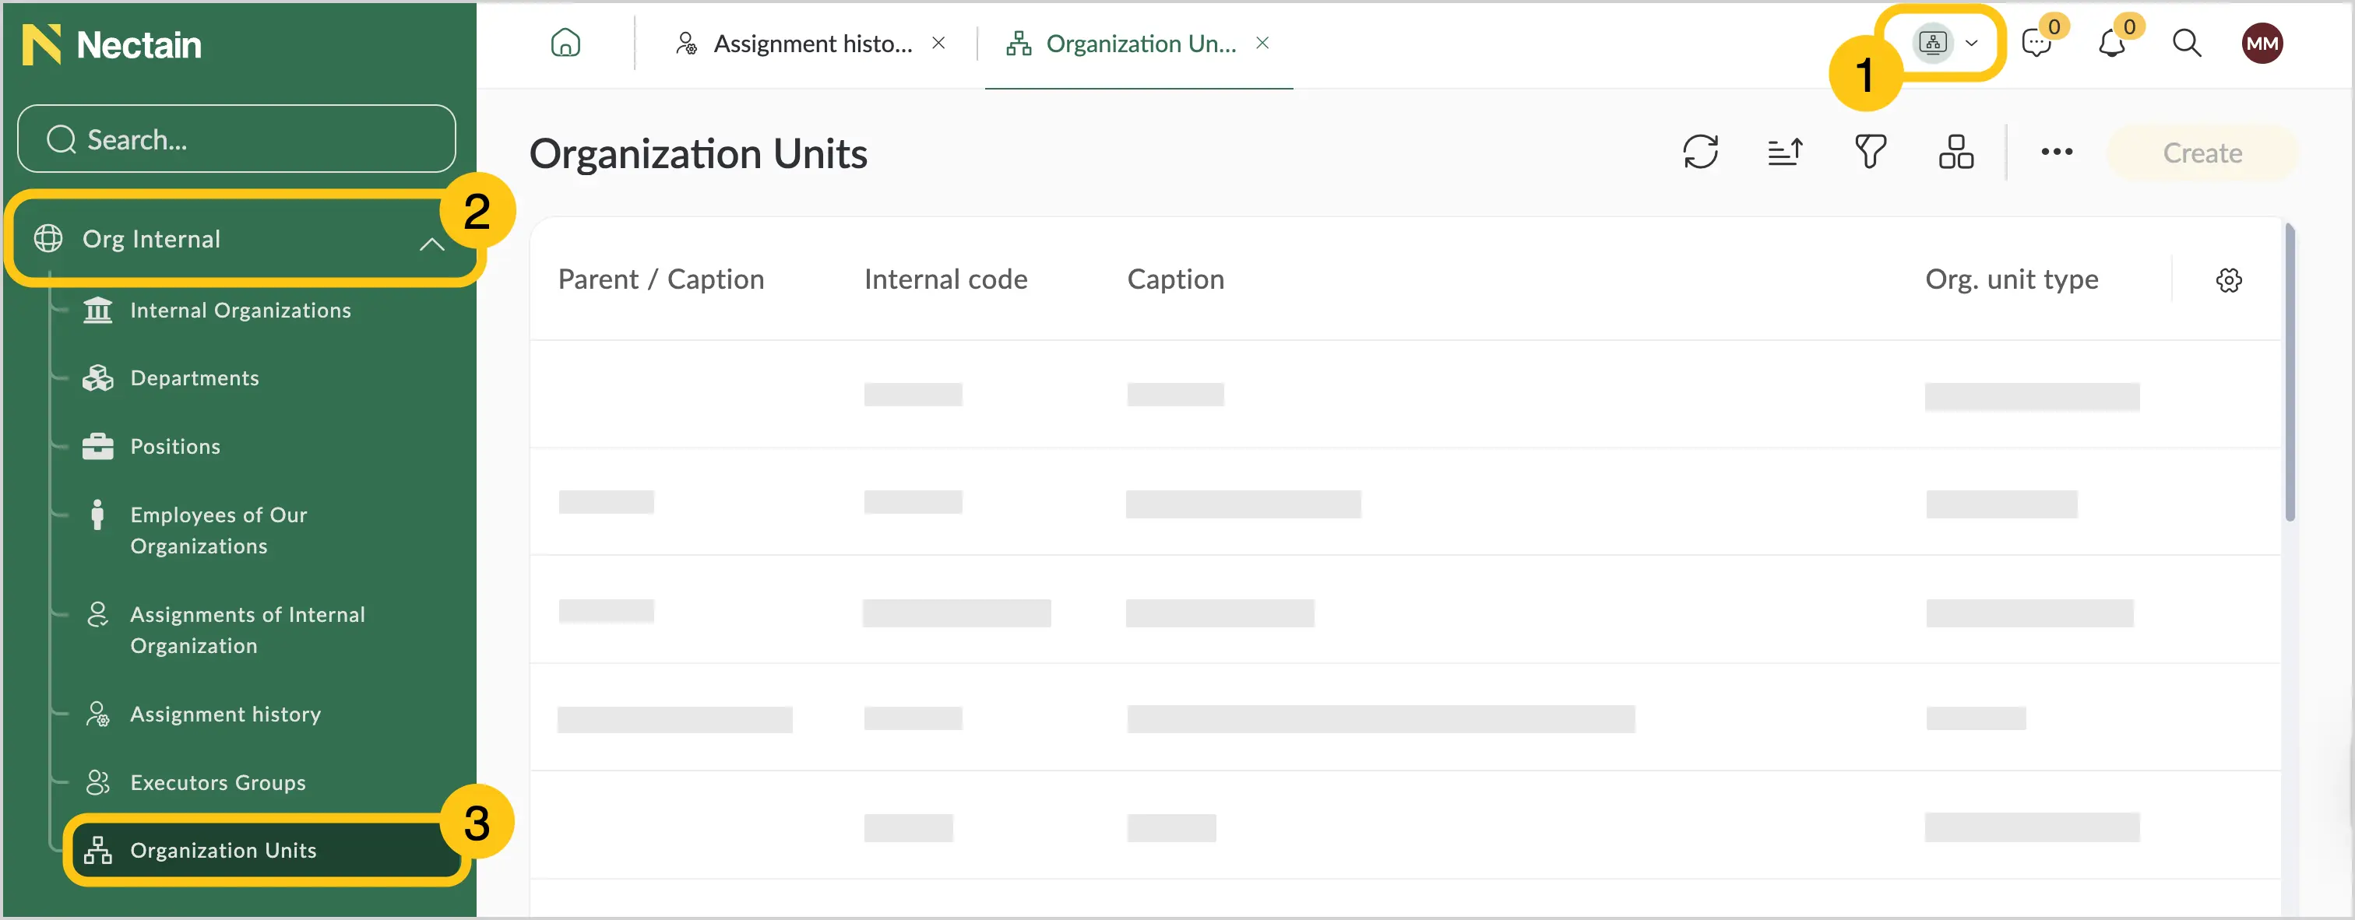Click the Internal code column header
The image size is (2355, 920).
(x=945, y=279)
